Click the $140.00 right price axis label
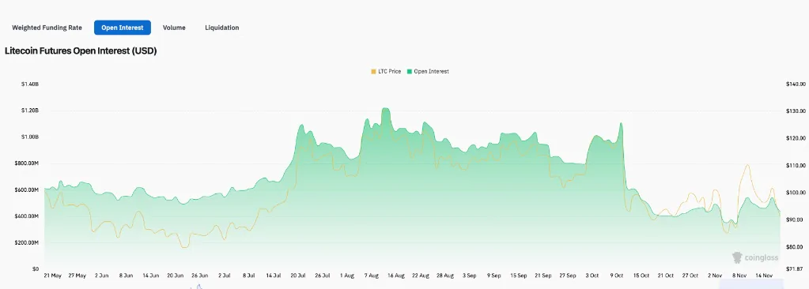The width and height of the screenshot is (809, 289). tap(796, 84)
